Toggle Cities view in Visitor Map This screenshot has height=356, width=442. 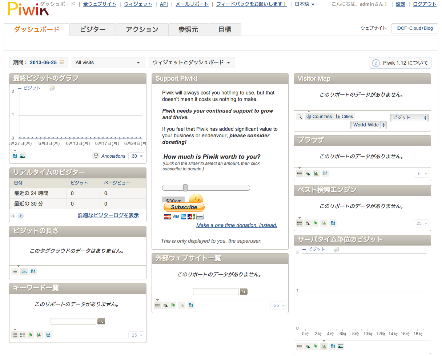[x=344, y=117]
